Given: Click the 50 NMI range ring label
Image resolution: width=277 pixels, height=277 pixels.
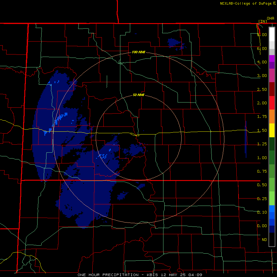Looking at the screenshot, I should (138, 95).
